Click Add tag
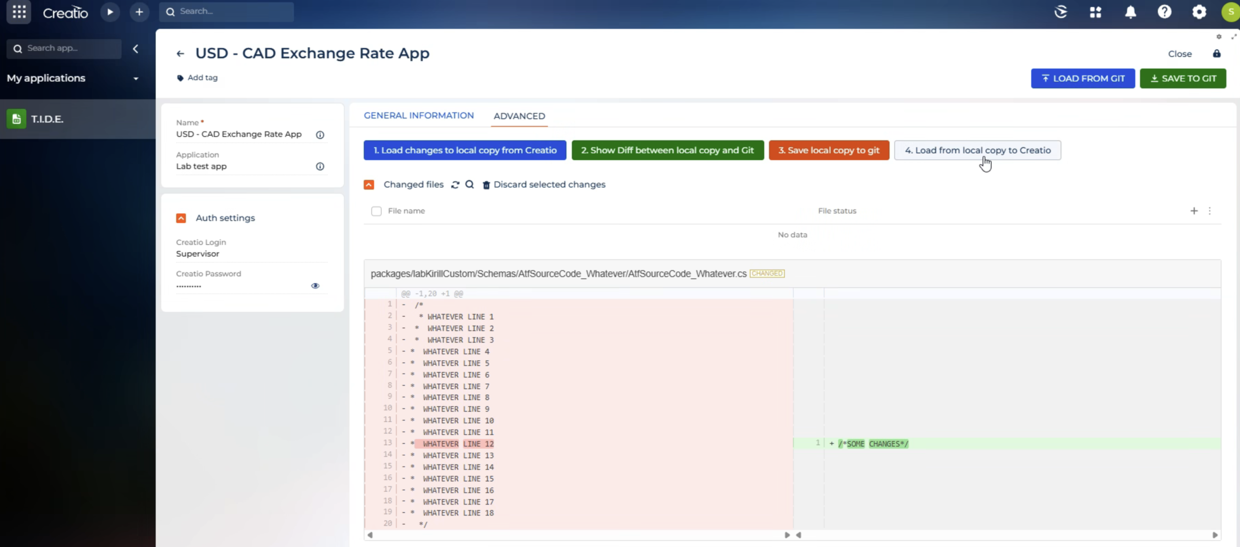The width and height of the screenshot is (1240, 547). click(x=197, y=77)
